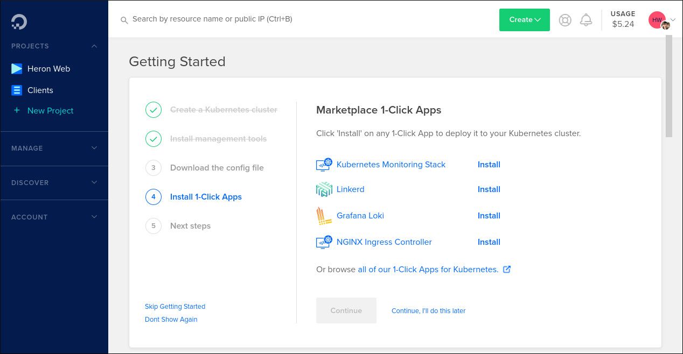Open notifications via the bell icon
The height and width of the screenshot is (354, 683).
coord(587,20)
